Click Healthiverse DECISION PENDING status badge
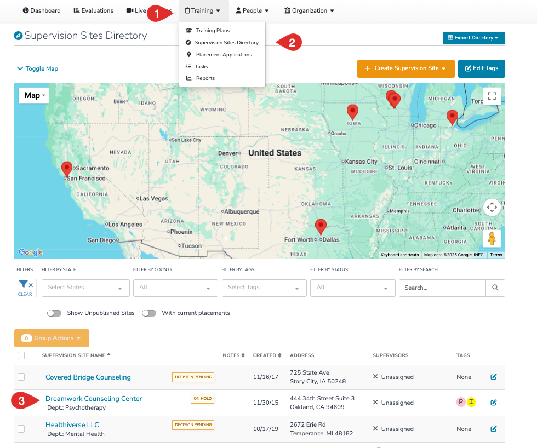 coord(193,425)
